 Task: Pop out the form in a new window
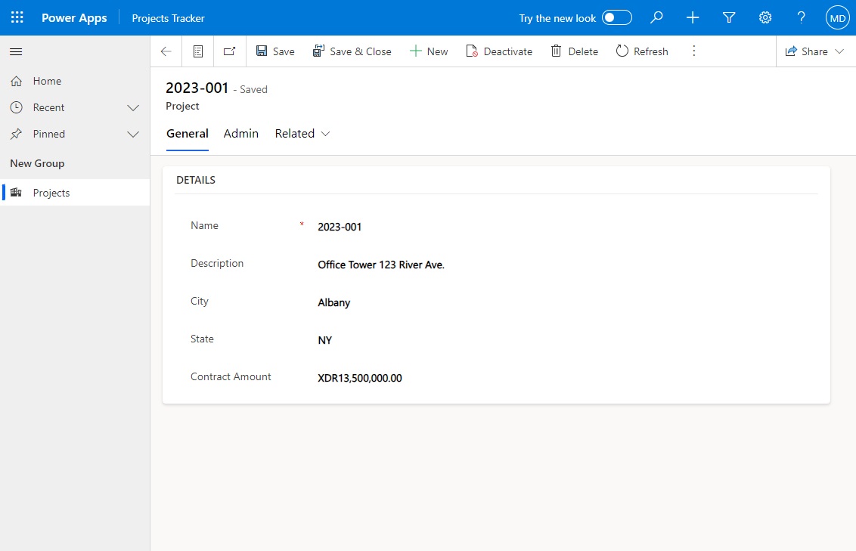pyautogui.click(x=229, y=51)
